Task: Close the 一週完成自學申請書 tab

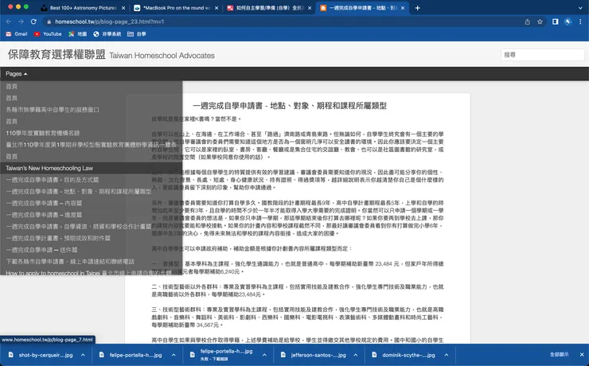Action: tap(403, 8)
